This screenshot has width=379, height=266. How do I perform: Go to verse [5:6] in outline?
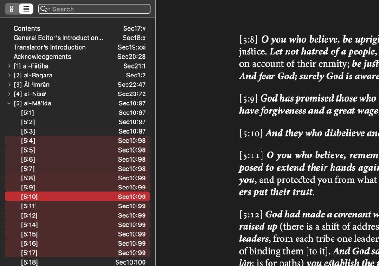[77, 159]
